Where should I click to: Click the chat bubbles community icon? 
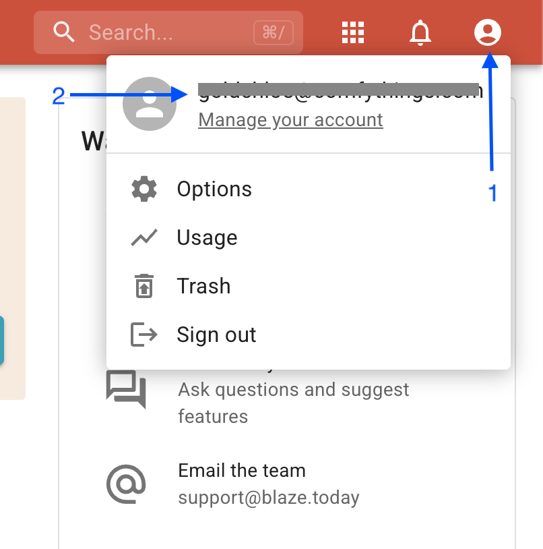(x=126, y=389)
